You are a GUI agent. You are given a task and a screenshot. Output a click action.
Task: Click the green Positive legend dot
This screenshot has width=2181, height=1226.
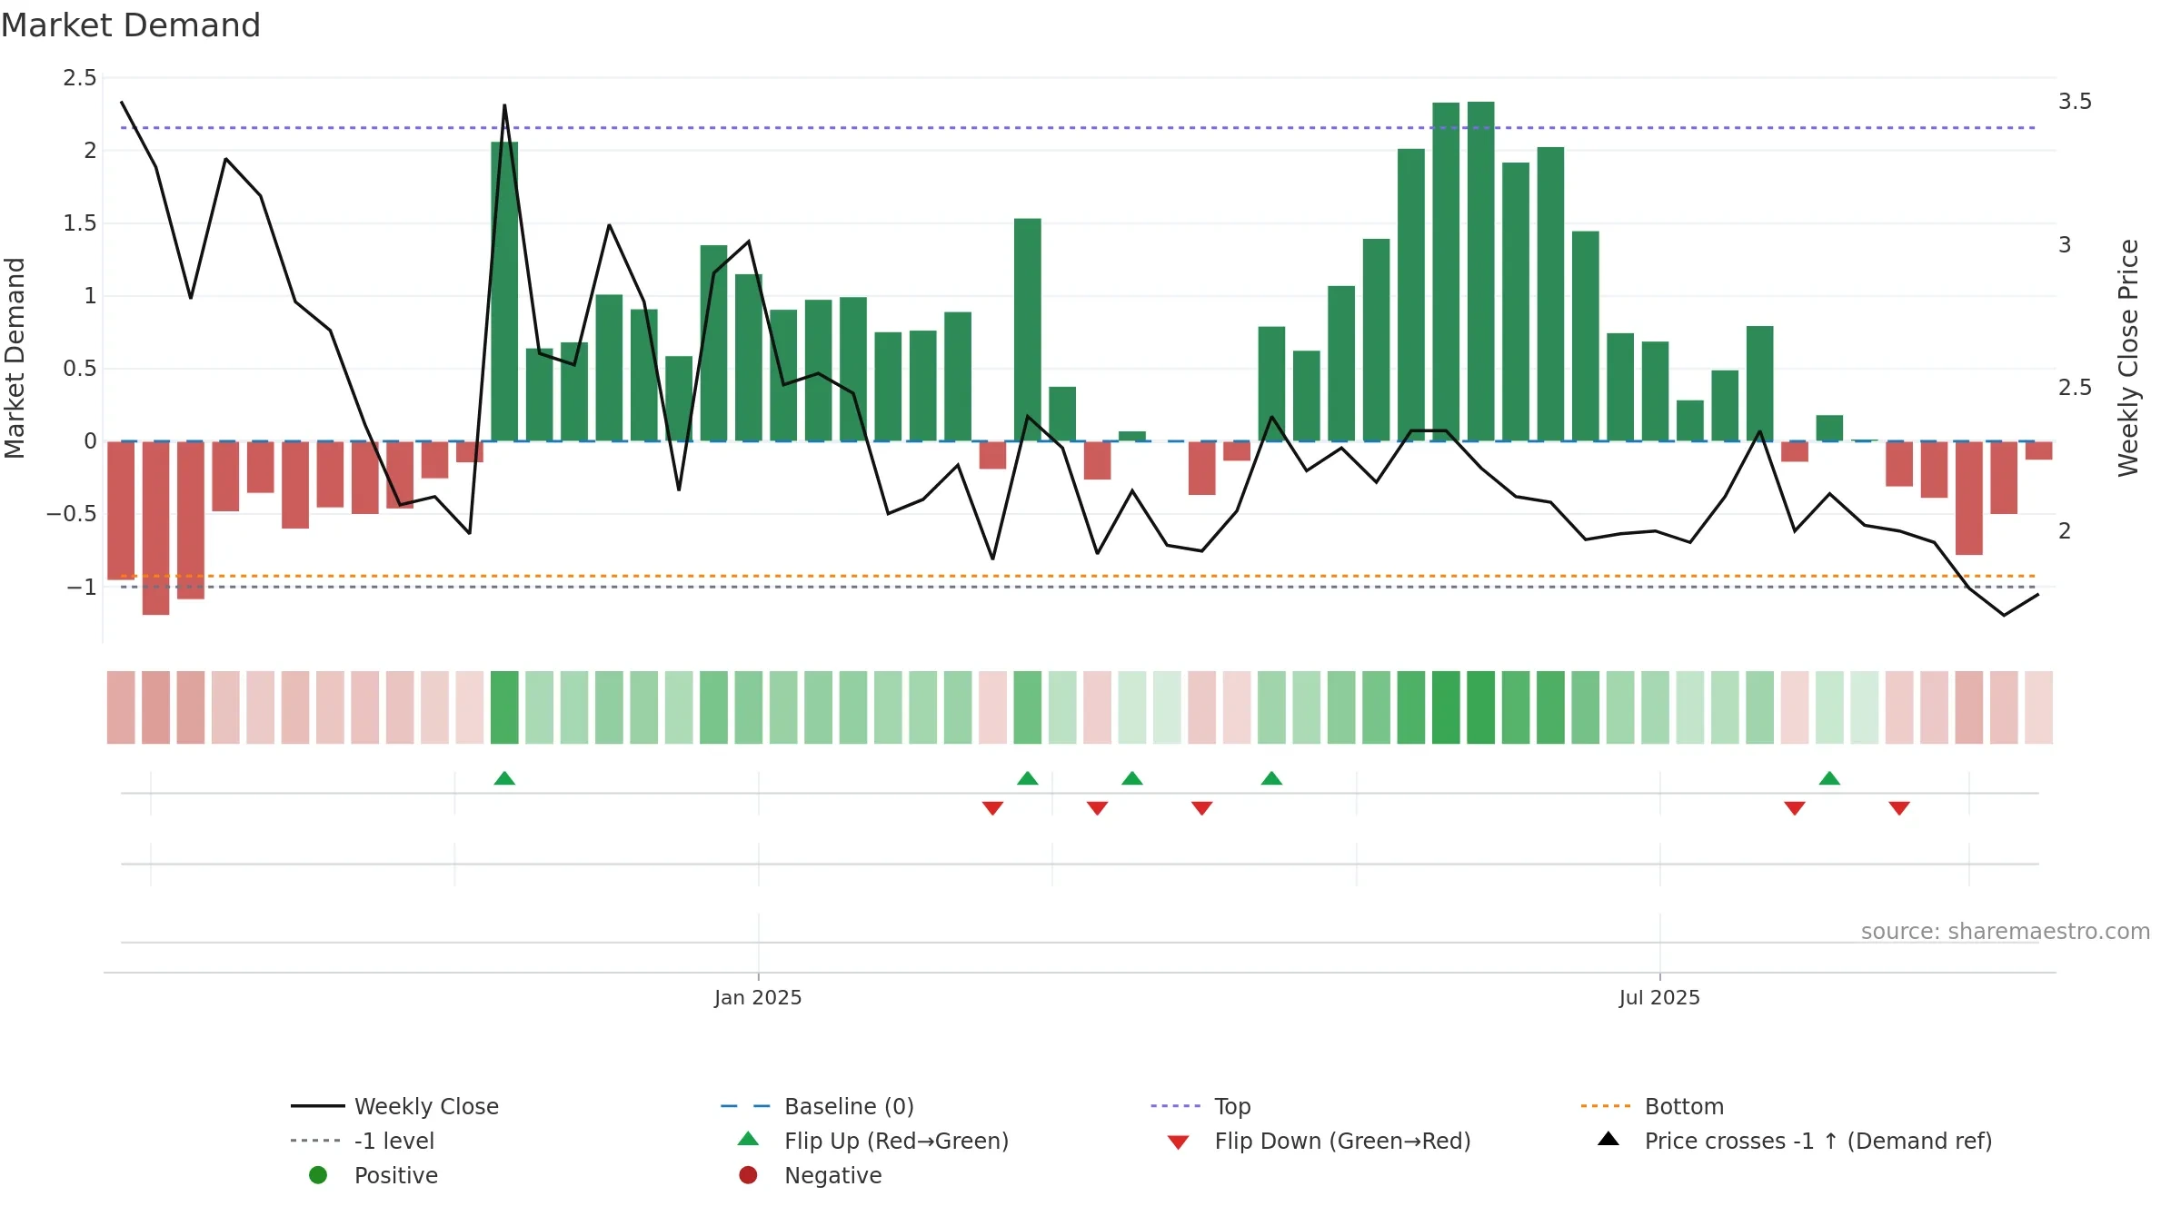pyautogui.click(x=318, y=1175)
